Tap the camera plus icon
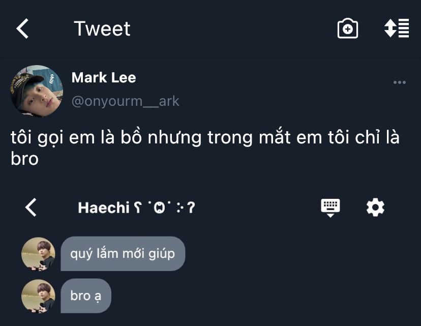Screen dimensions: 421x326 coord(347,28)
